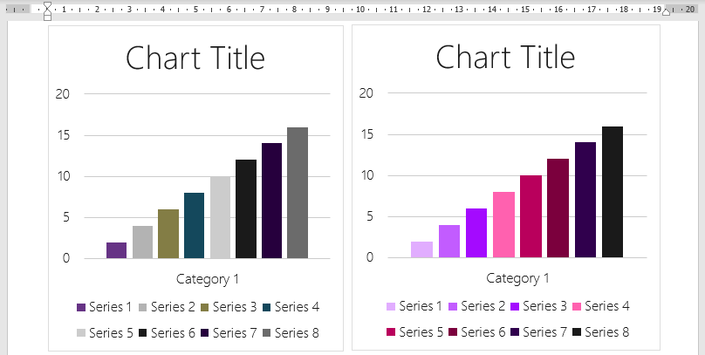Select Series 3 legend swatch in right chart
This screenshot has width=705, height=355.
click(x=515, y=306)
